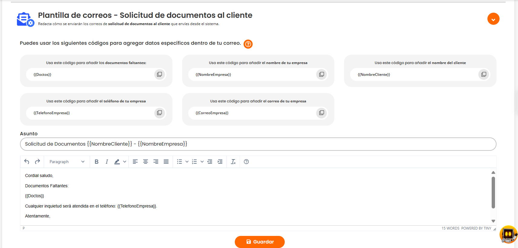Copy the {{NombreCliente}} code
The width and height of the screenshot is (518, 248).
[x=484, y=74]
